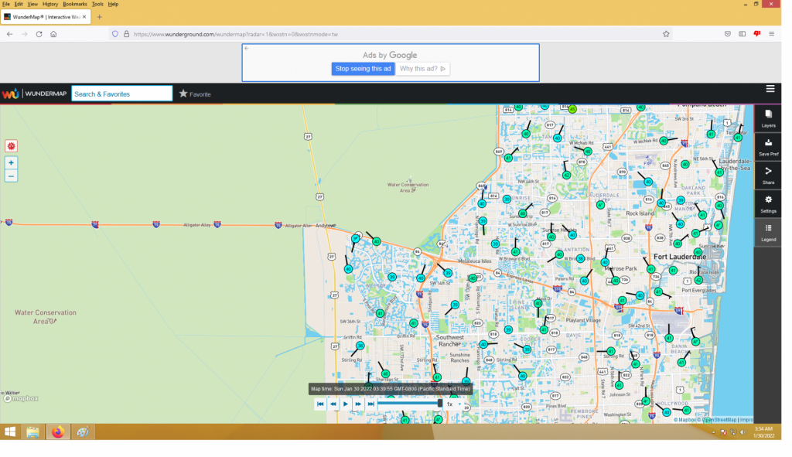Bookmark this page with the star icon

[666, 34]
